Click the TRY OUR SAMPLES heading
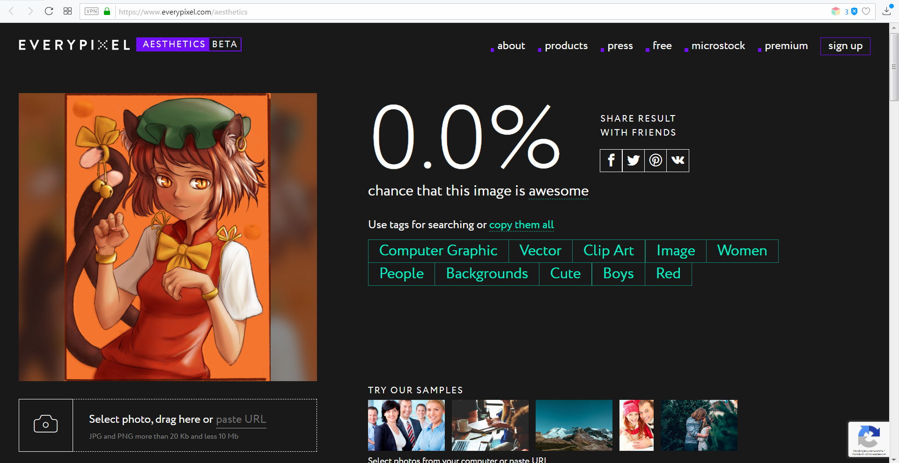This screenshot has width=899, height=463. pyautogui.click(x=415, y=390)
